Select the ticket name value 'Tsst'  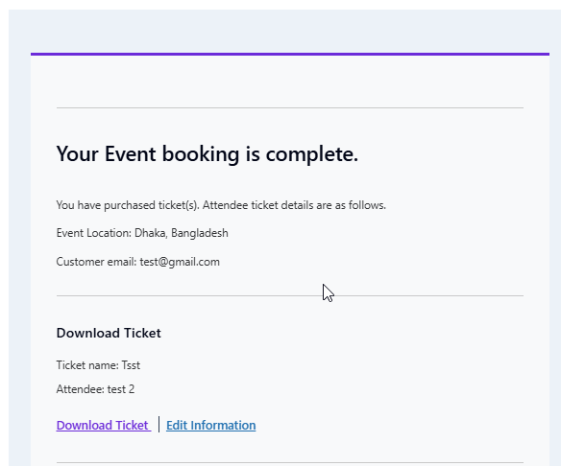131,365
